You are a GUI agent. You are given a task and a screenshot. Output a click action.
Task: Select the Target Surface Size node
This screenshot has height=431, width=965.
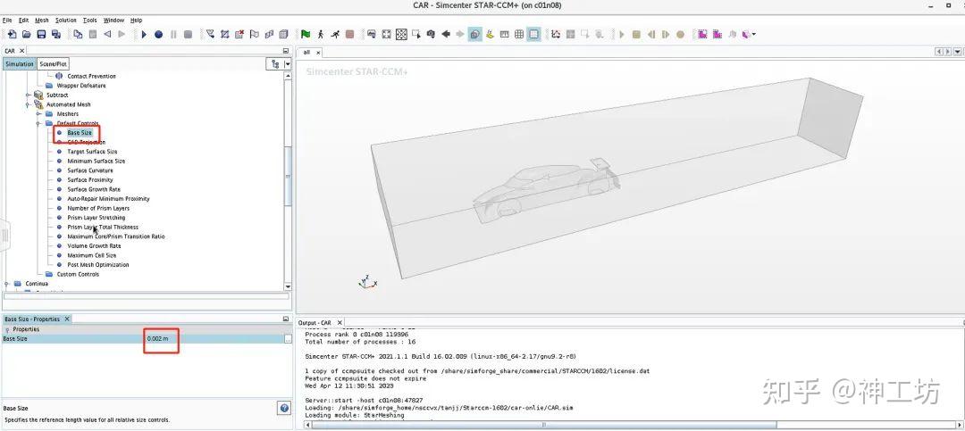(x=92, y=151)
